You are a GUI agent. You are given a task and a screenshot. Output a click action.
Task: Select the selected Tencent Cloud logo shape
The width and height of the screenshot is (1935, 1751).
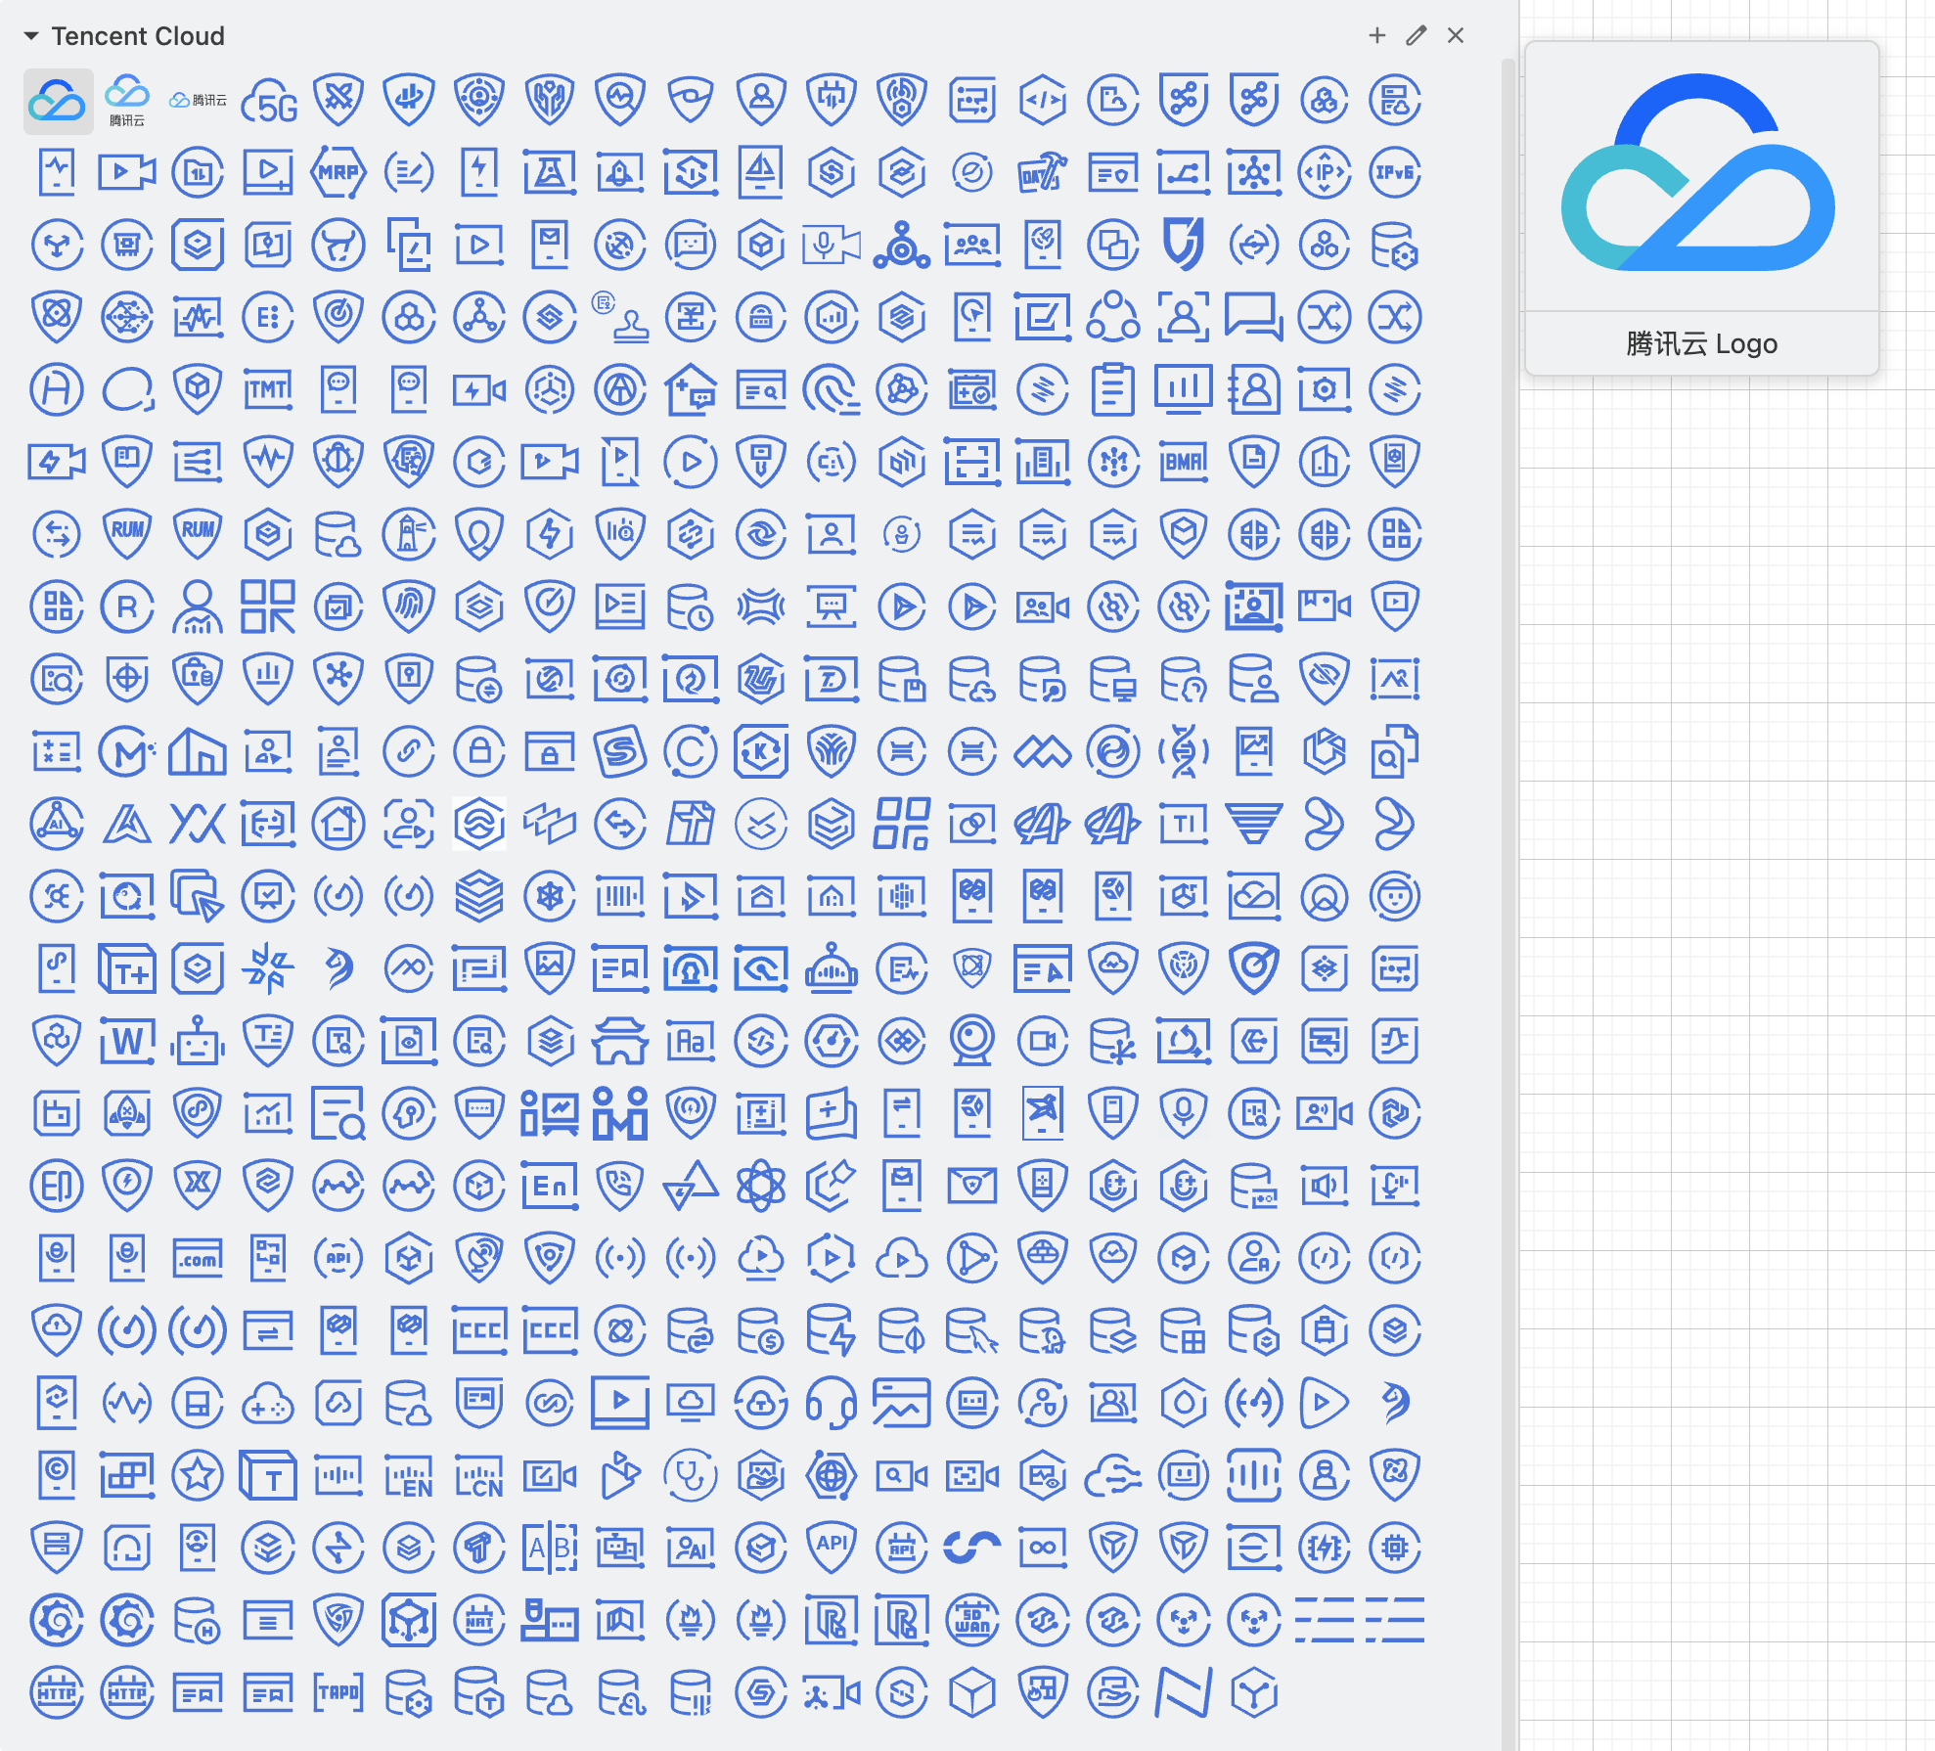pos(58,101)
